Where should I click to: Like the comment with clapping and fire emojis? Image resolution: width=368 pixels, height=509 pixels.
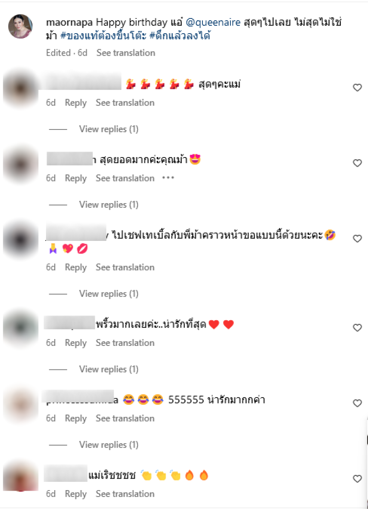[357, 479]
